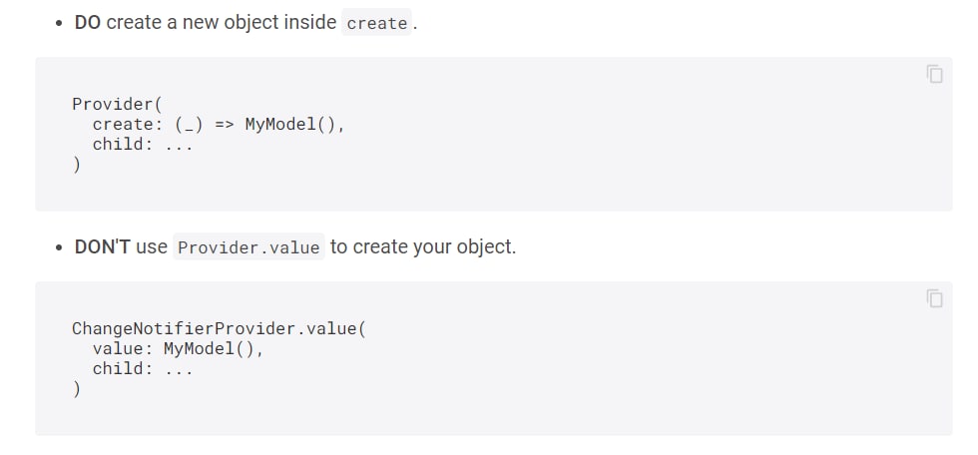This screenshot has height=455, width=978.
Task: Click the inline 'Provider.value' code label
Action: pyautogui.click(x=248, y=247)
